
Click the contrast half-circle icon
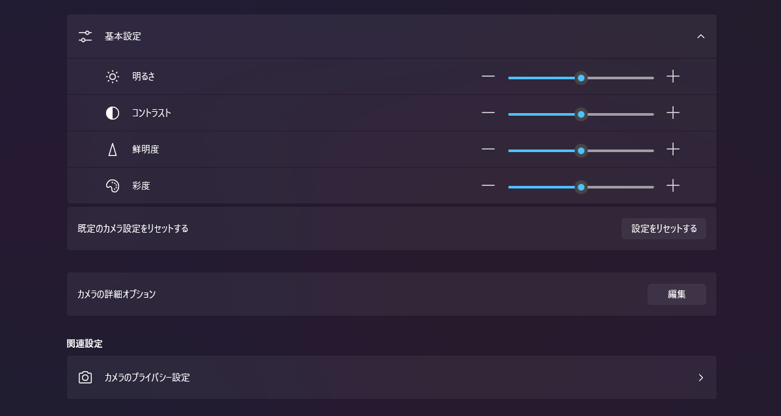pyautogui.click(x=113, y=113)
